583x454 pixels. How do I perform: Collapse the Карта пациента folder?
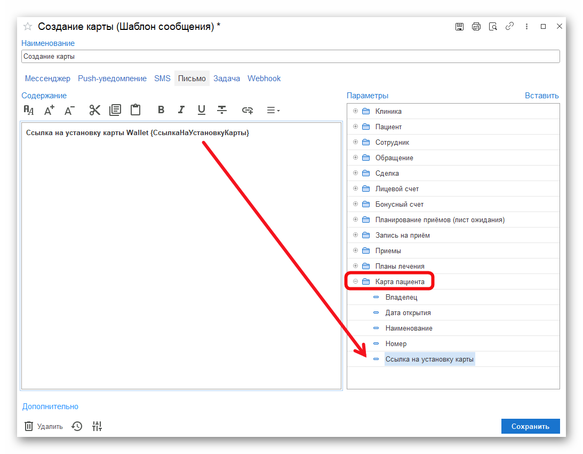click(x=356, y=281)
